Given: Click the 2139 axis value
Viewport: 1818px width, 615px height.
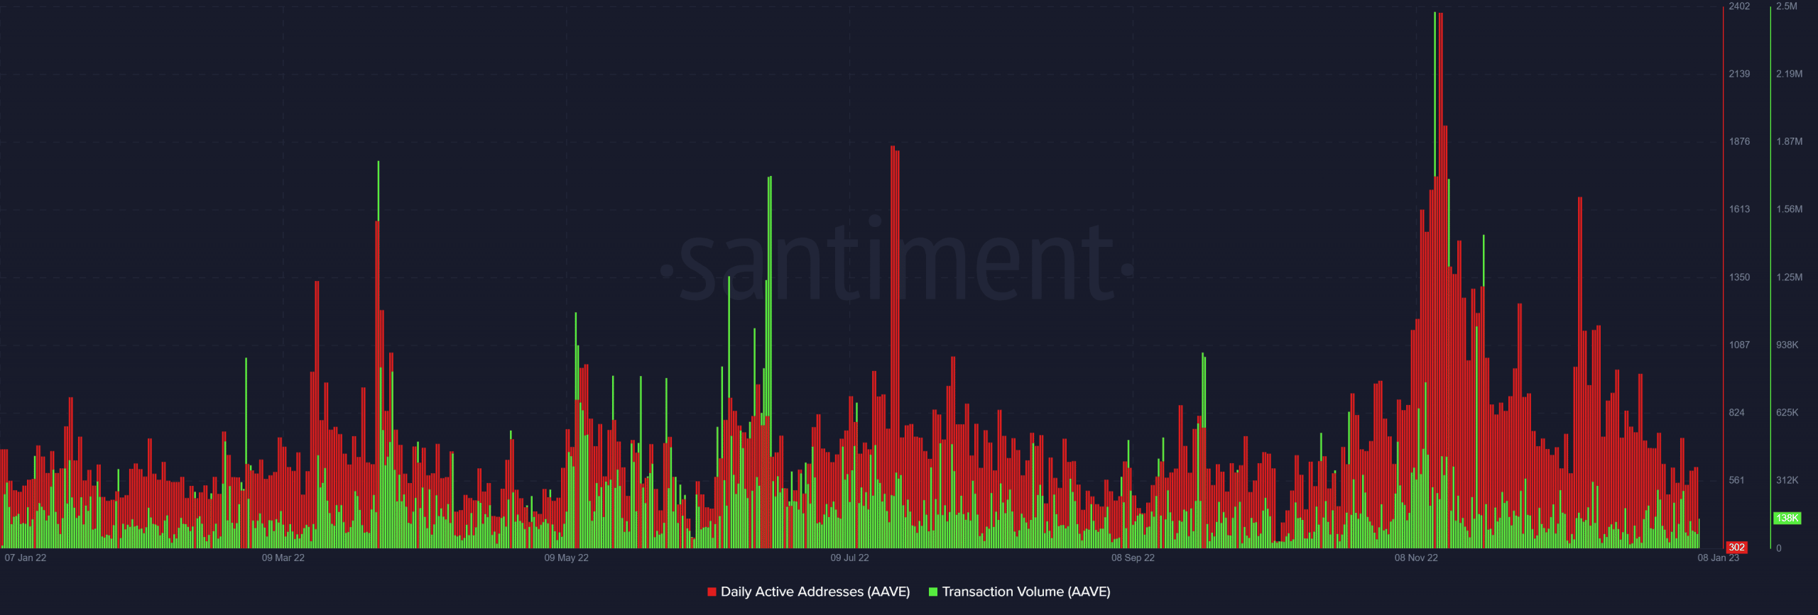Looking at the screenshot, I should 1739,74.
